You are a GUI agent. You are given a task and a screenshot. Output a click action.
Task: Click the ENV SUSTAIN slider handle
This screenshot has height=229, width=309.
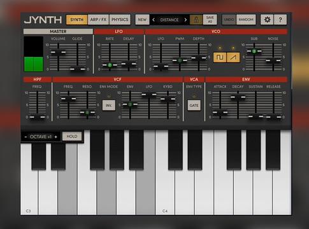point(256,116)
